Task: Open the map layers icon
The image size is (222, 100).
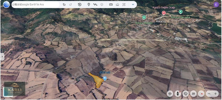Action: point(102,4)
